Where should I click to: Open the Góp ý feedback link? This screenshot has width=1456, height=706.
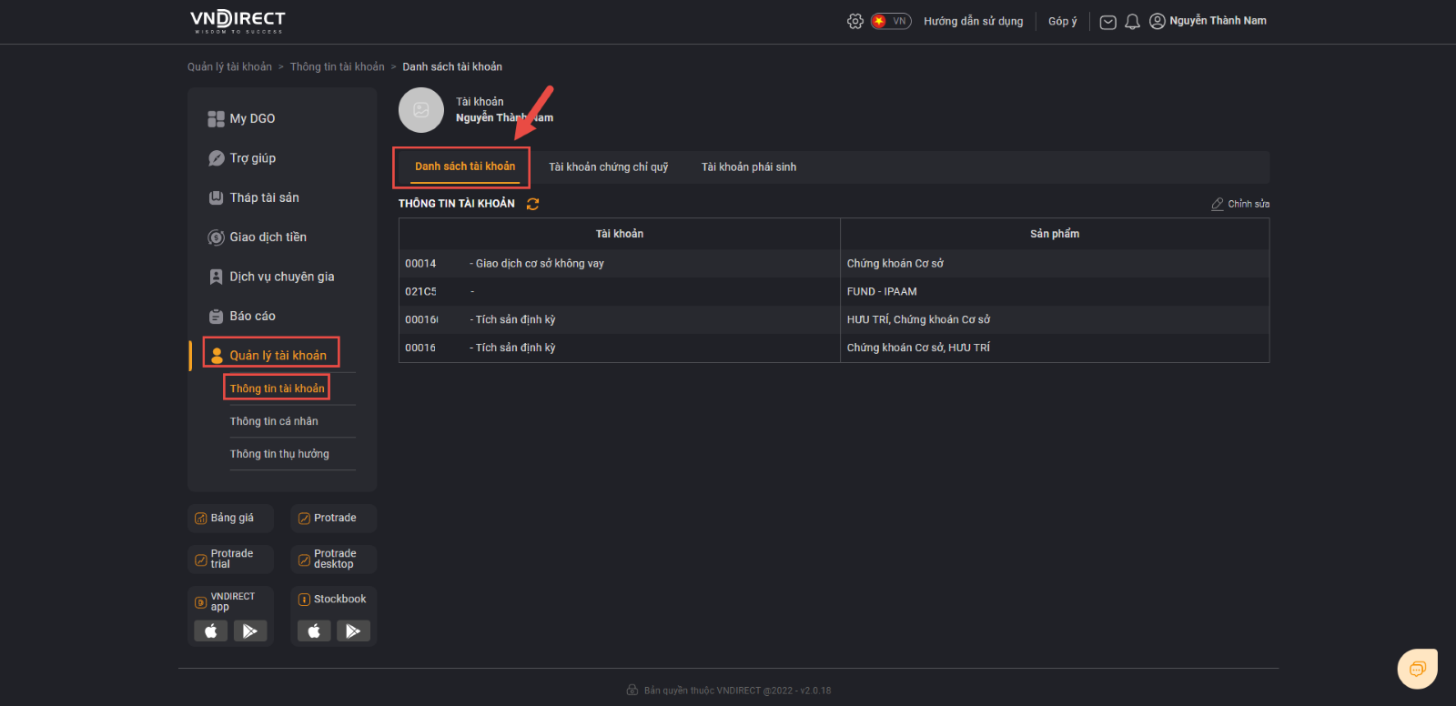(x=1062, y=21)
